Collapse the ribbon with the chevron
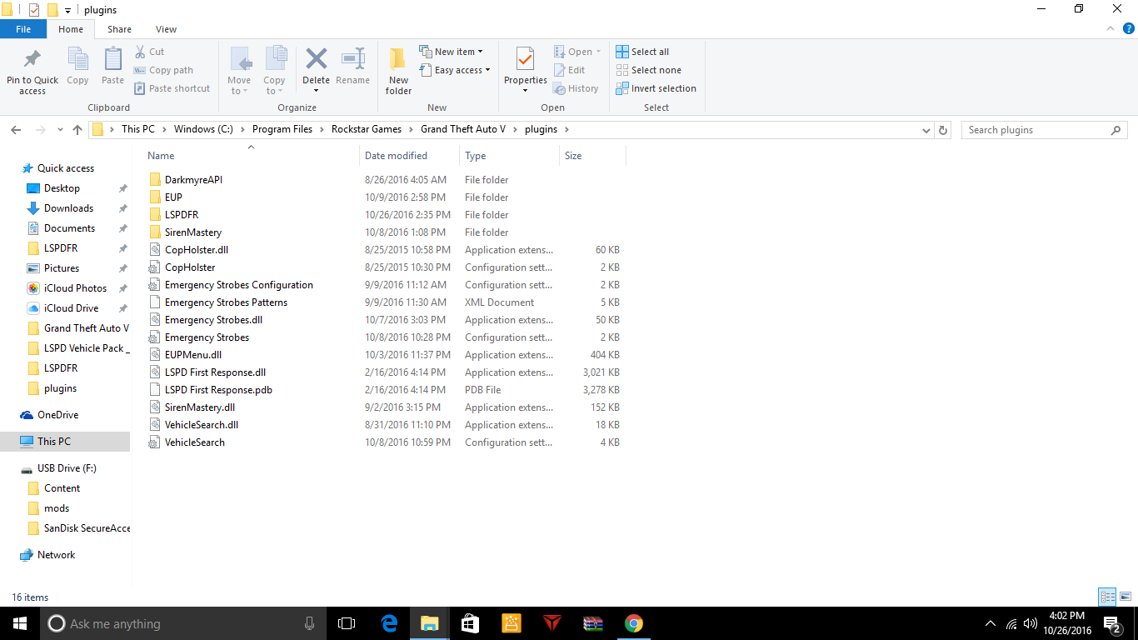The width and height of the screenshot is (1138, 640). click(x=1111, y=28)
